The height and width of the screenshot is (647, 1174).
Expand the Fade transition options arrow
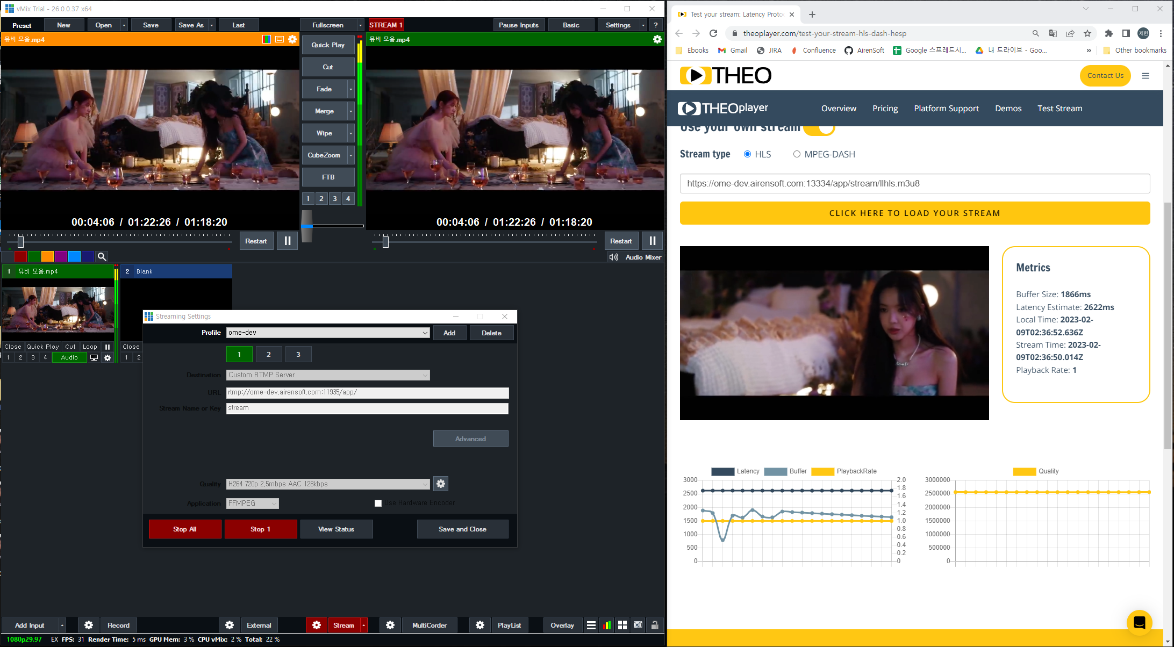(x=350, y=89)
